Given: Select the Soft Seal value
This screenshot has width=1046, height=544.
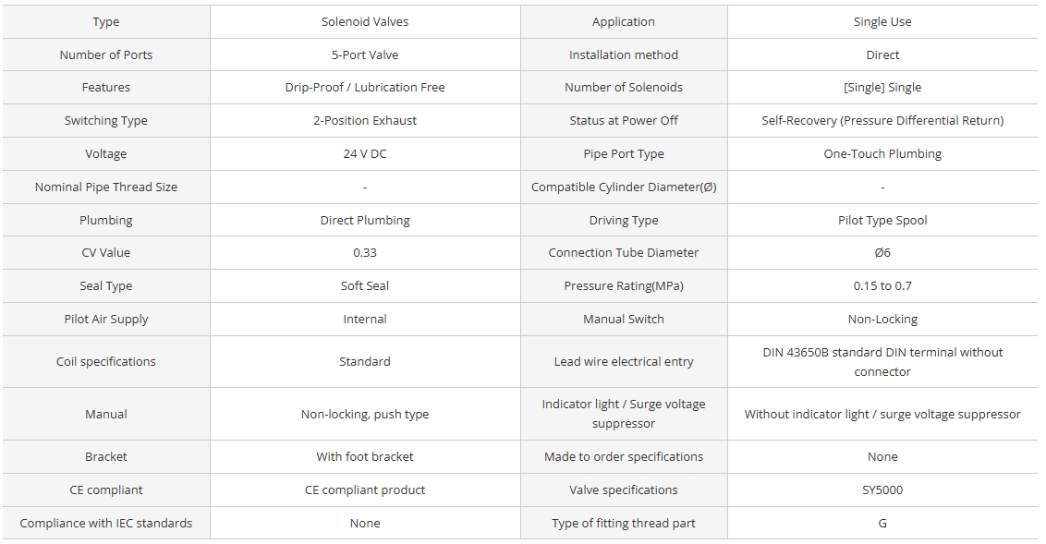Looking at the screenshot, I should click(x=365, y=286).
